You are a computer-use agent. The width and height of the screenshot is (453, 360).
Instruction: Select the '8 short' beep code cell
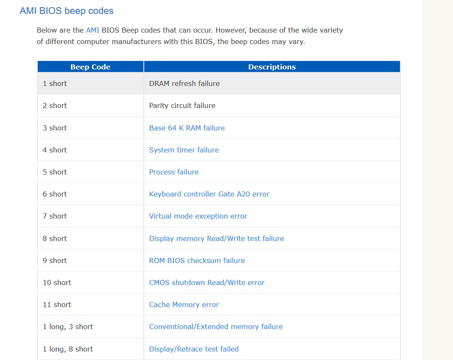pos(90,238)
